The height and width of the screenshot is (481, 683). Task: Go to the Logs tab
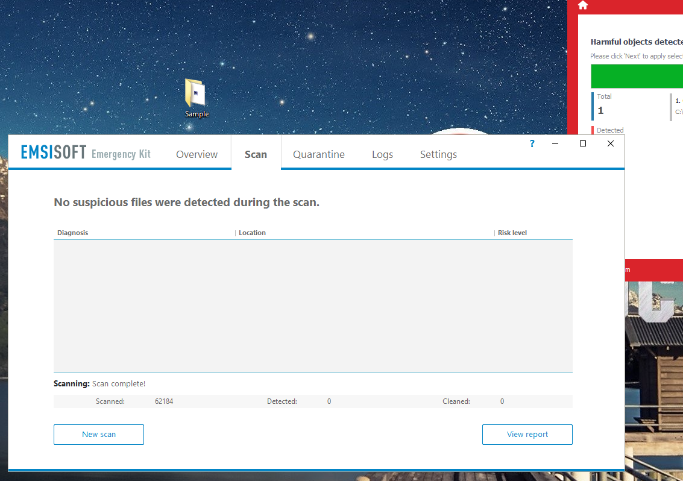pos(382,154)
